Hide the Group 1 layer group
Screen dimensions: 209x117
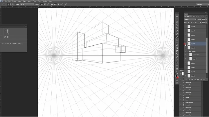tap(185, 51)
